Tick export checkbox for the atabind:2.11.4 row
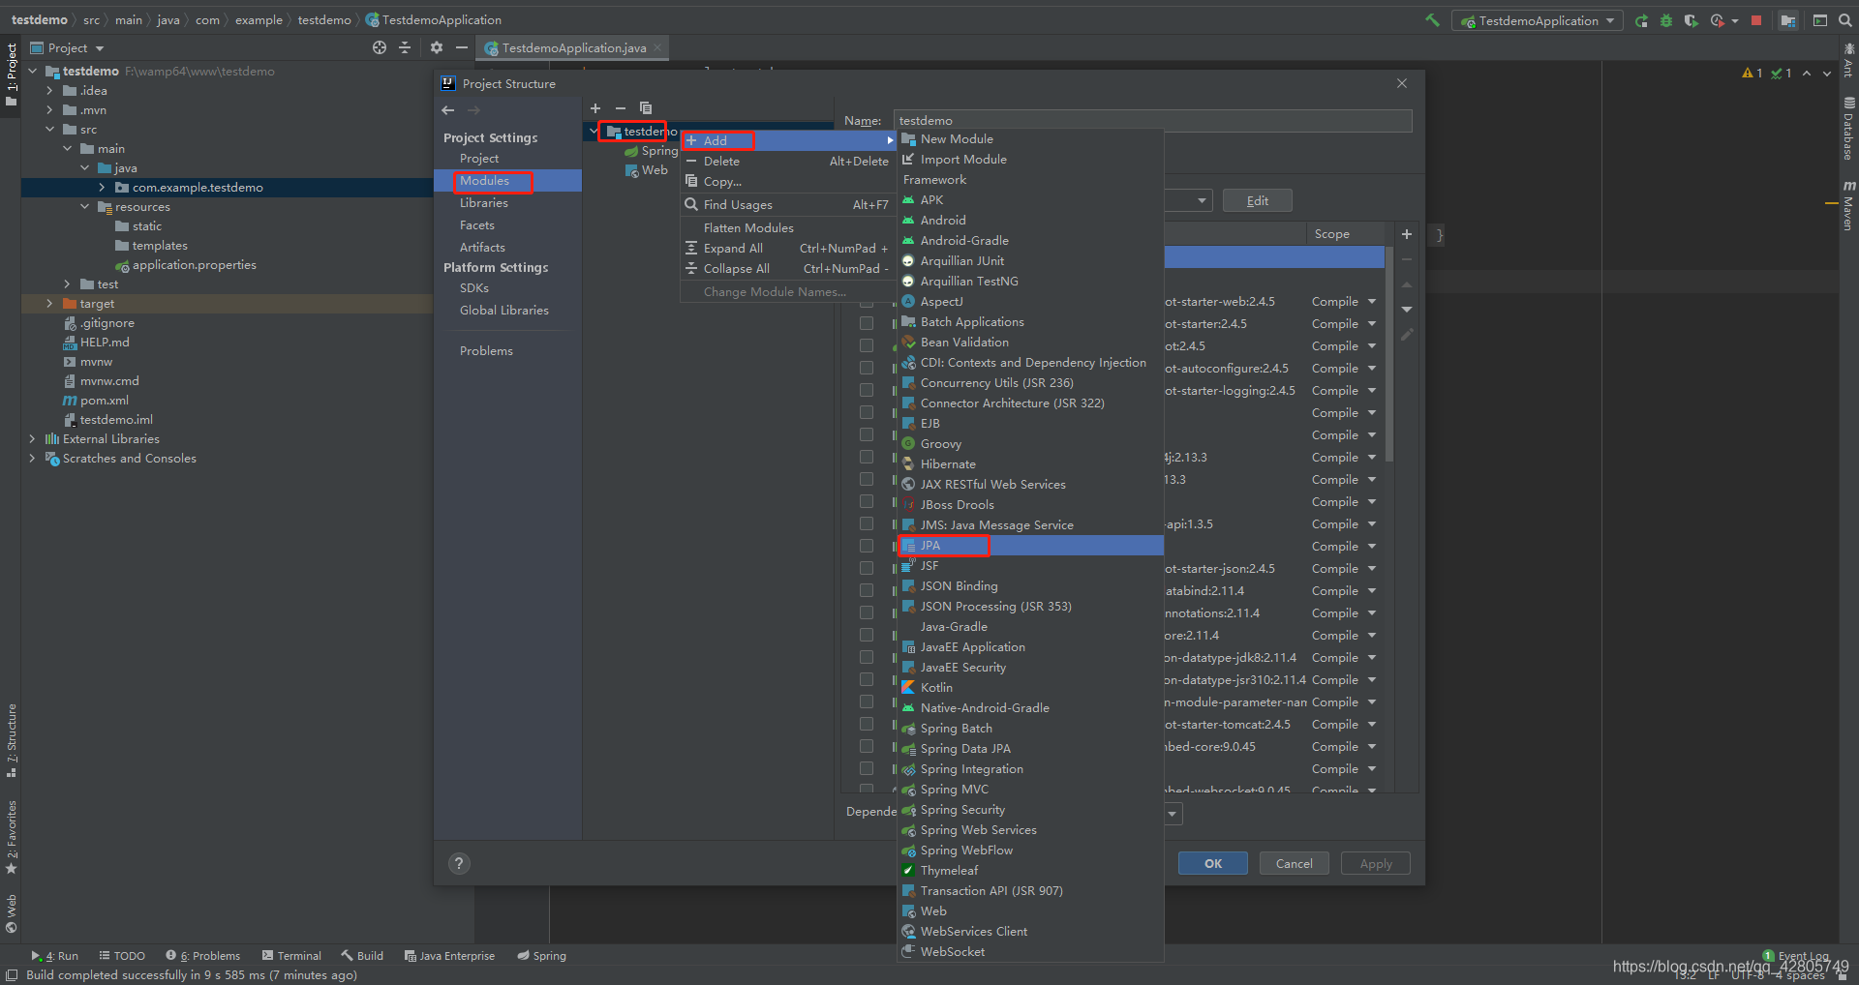Viewport: 1859px width, 985px height. point(867,591)
